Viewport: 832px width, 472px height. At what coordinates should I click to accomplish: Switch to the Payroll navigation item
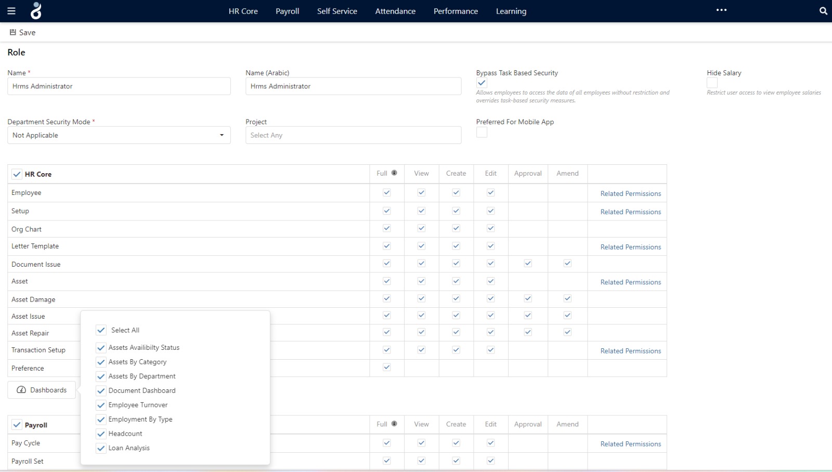(x=287, y=11)
